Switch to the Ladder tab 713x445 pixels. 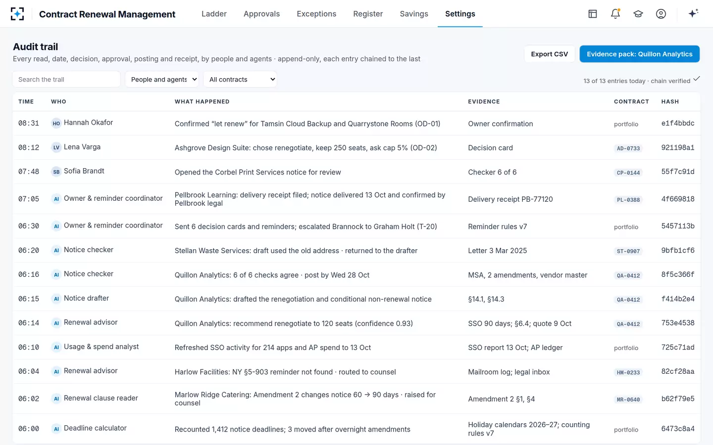(x=214, y=14)
